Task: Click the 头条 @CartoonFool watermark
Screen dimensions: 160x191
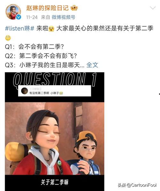Action: click(x=137, y=185)
